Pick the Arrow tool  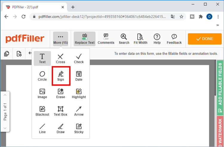coord(79,111)
